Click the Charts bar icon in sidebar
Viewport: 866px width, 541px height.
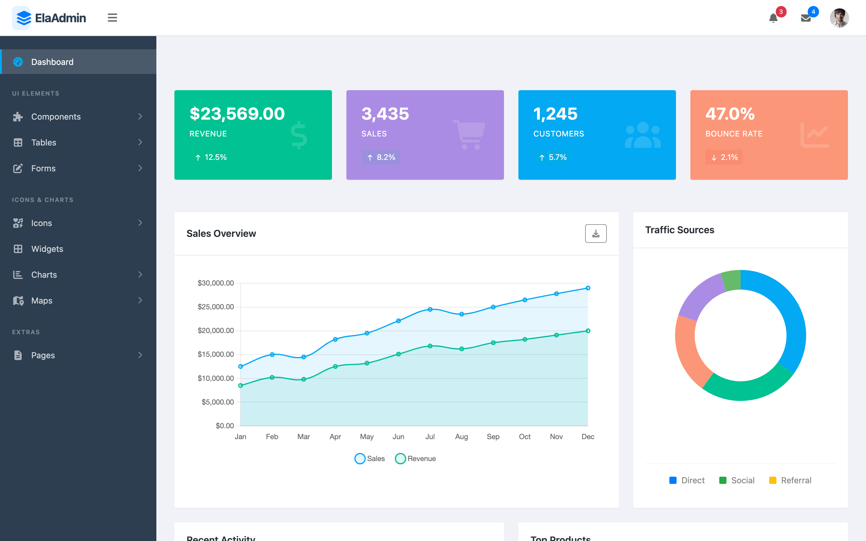coord(18,274)
